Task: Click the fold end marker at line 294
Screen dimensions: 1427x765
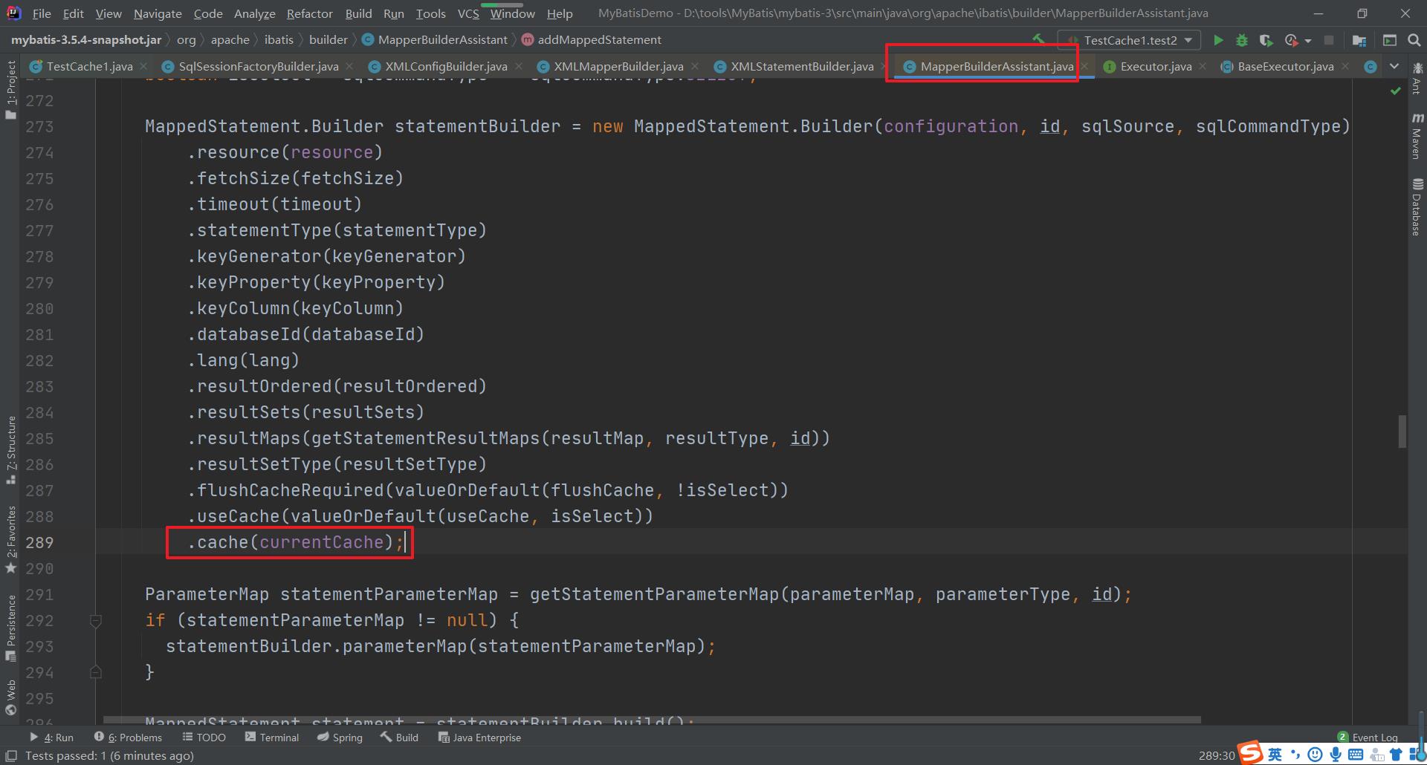Action: coord(96,672)
